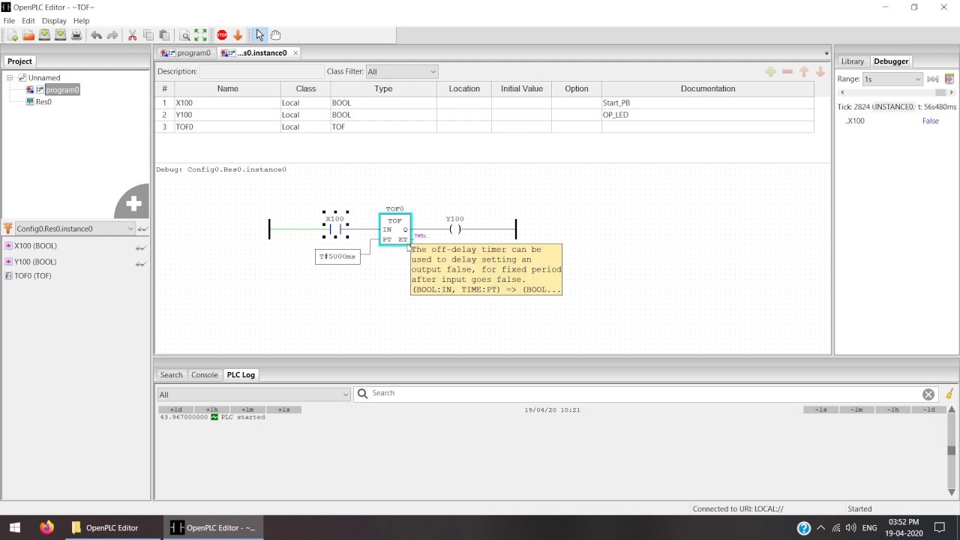The width and height of the screenshot is (960, 540).
Task: Click the Paste clipboard icon
Action: tap(164, 35)
